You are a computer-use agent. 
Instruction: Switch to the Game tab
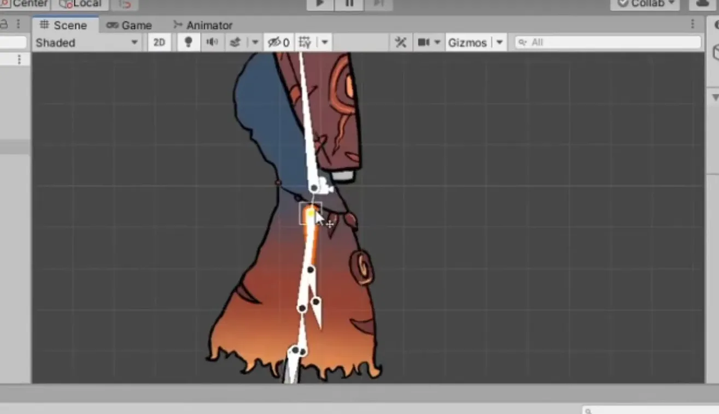coord(129,25)
